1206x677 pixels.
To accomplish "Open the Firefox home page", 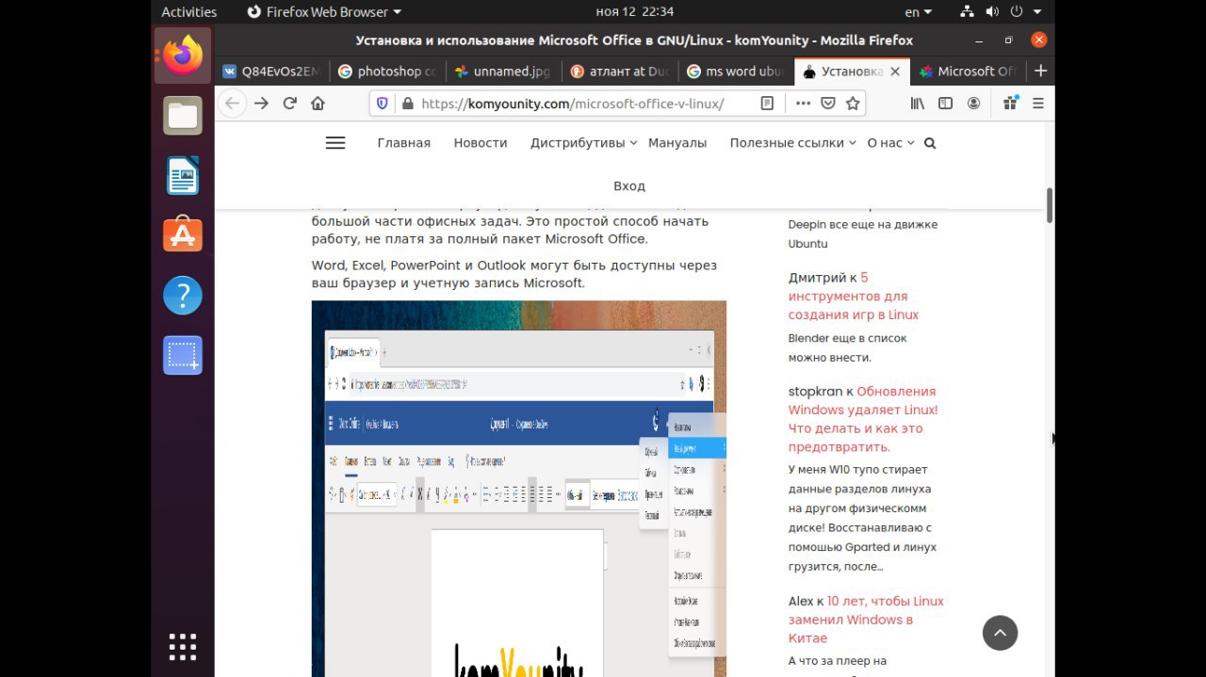I will [318, 104].
